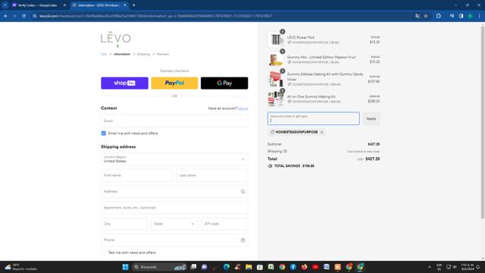Click the Shipping breadcrumb step
This screenshot has width=485, height=273.
click(x=143, y=54)
